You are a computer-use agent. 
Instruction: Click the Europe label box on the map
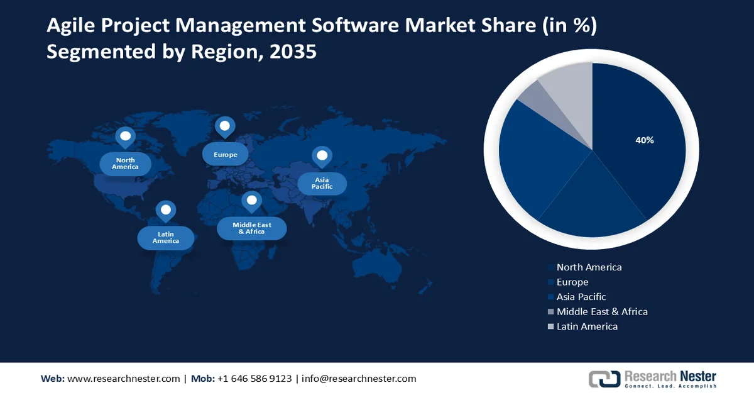click(x=226, y=153)
